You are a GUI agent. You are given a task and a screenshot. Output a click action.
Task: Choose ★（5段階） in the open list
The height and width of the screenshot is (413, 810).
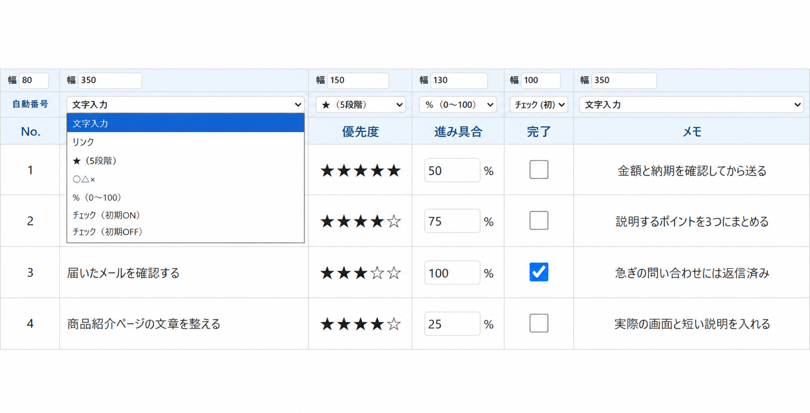[x=185, y=160]
